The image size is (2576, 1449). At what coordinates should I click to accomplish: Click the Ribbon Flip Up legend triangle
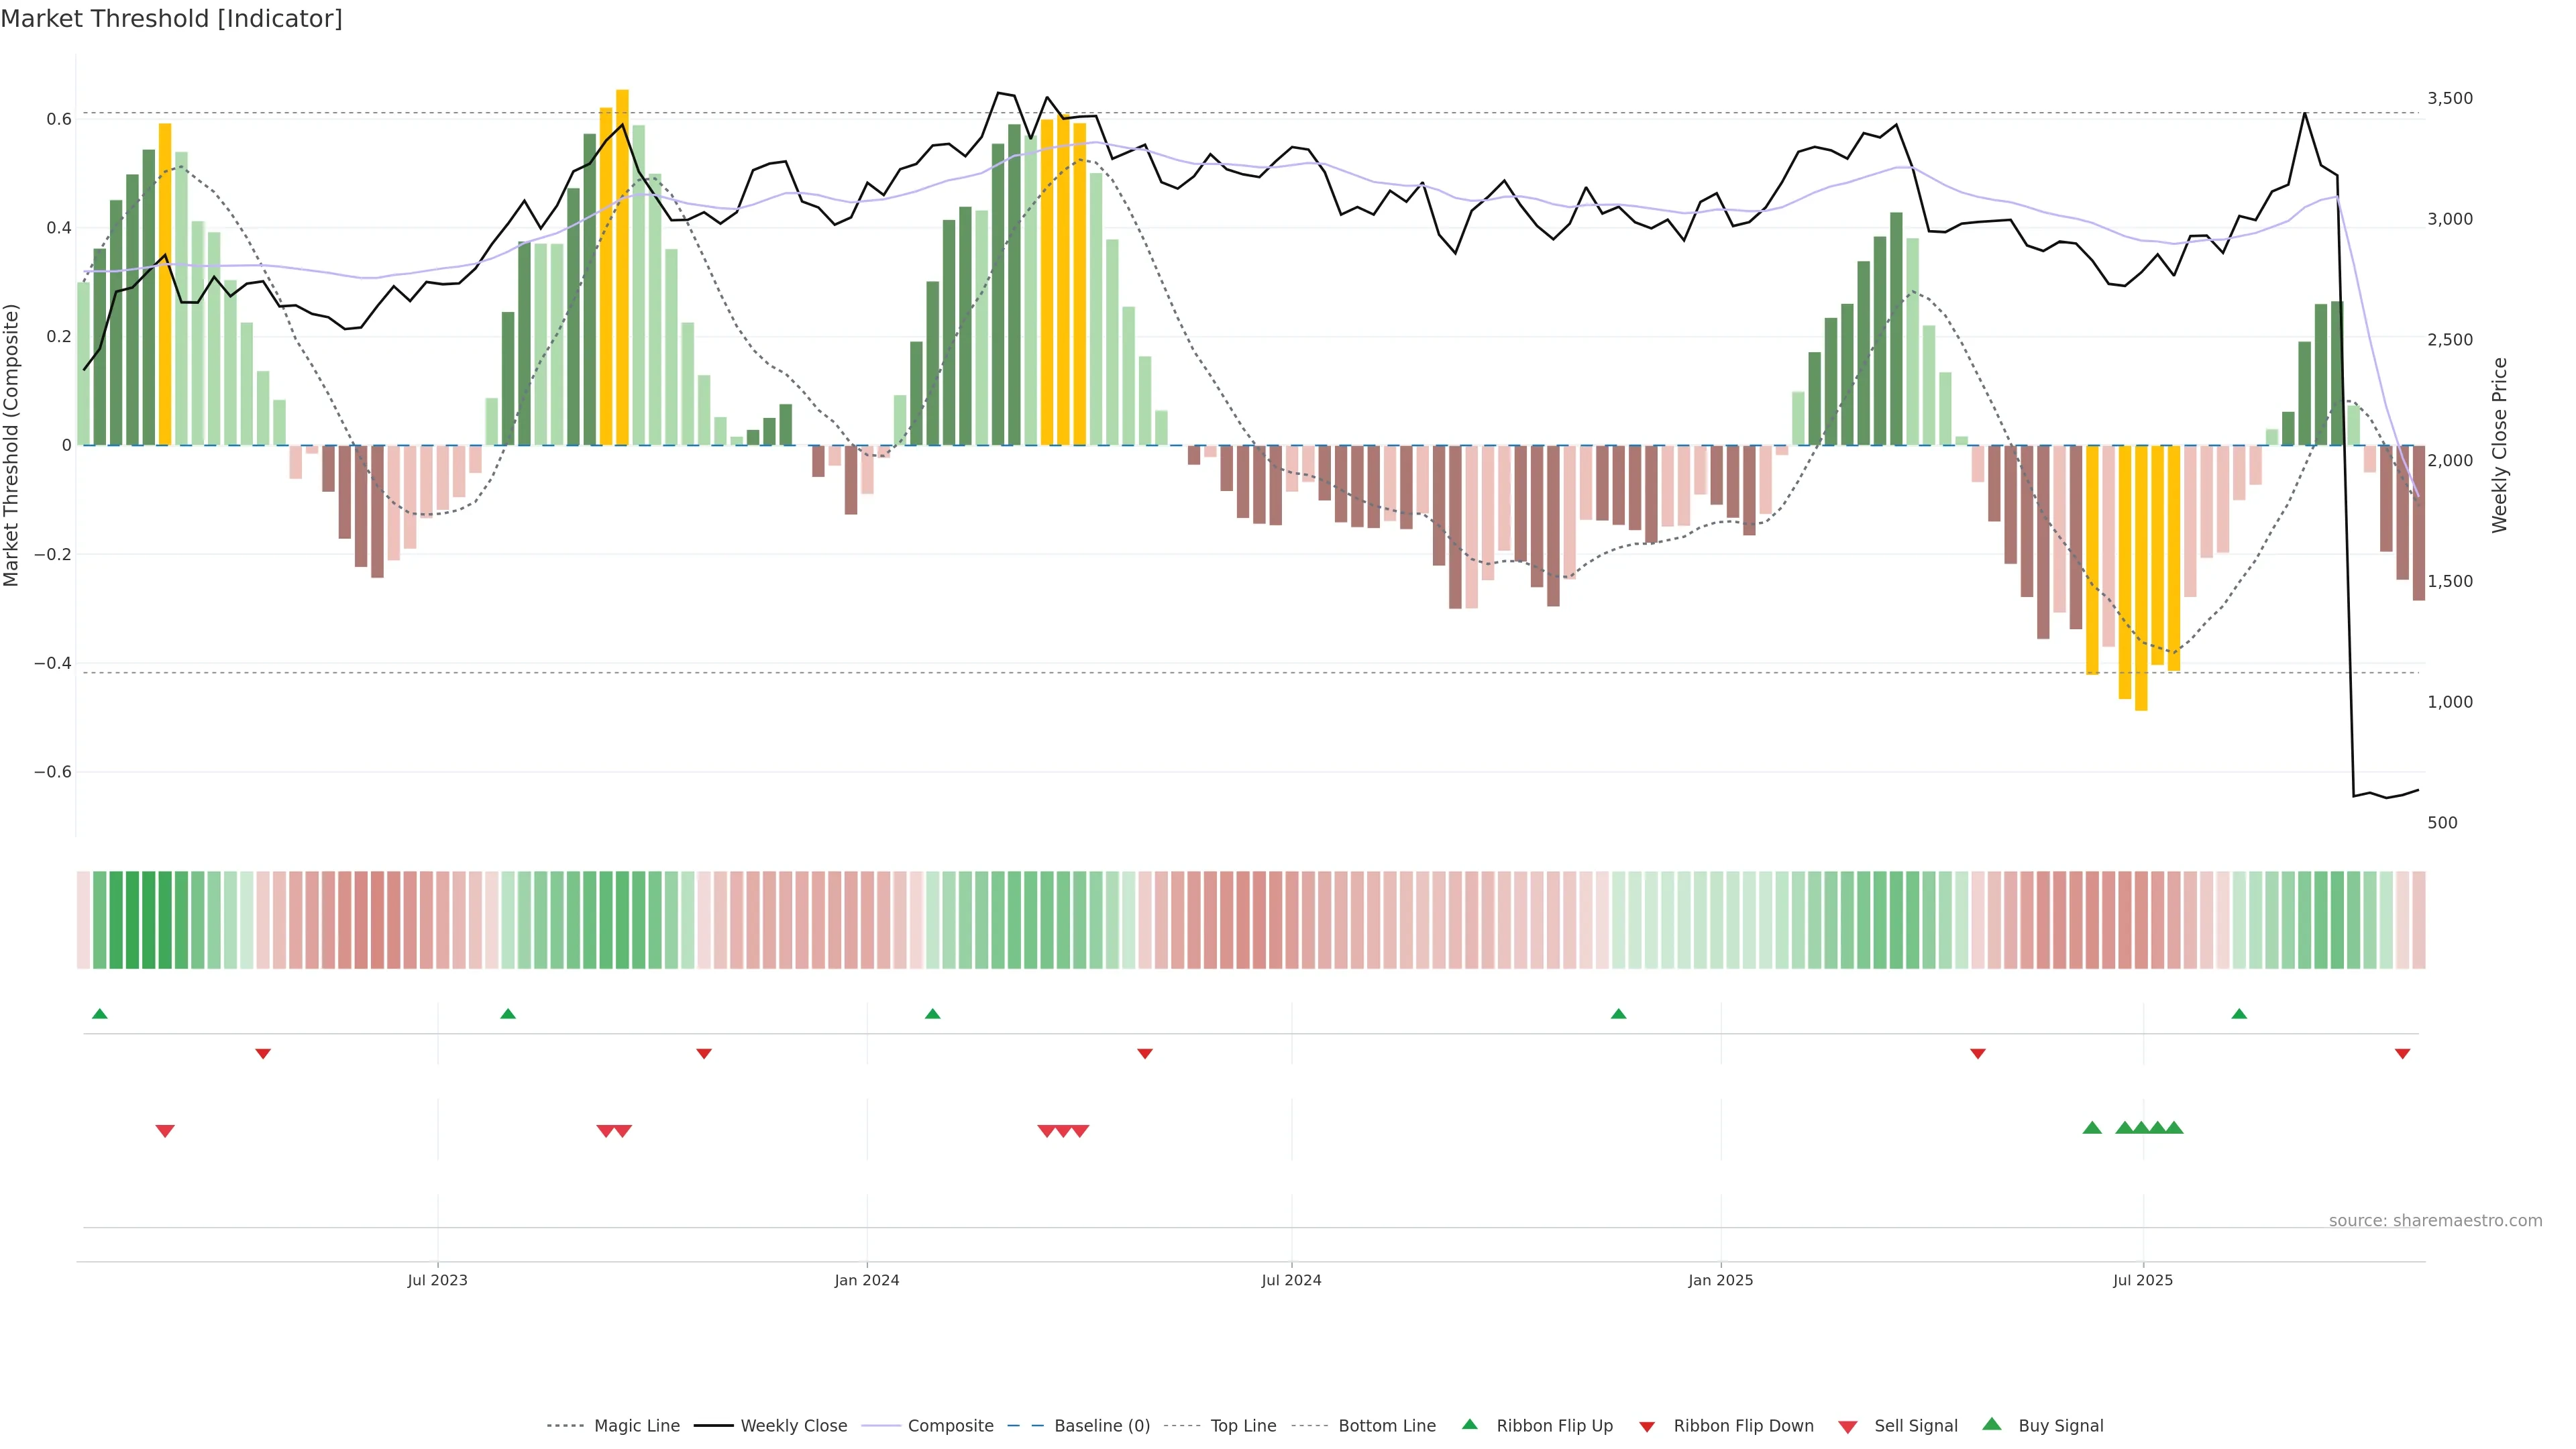pos(1469,1425)
